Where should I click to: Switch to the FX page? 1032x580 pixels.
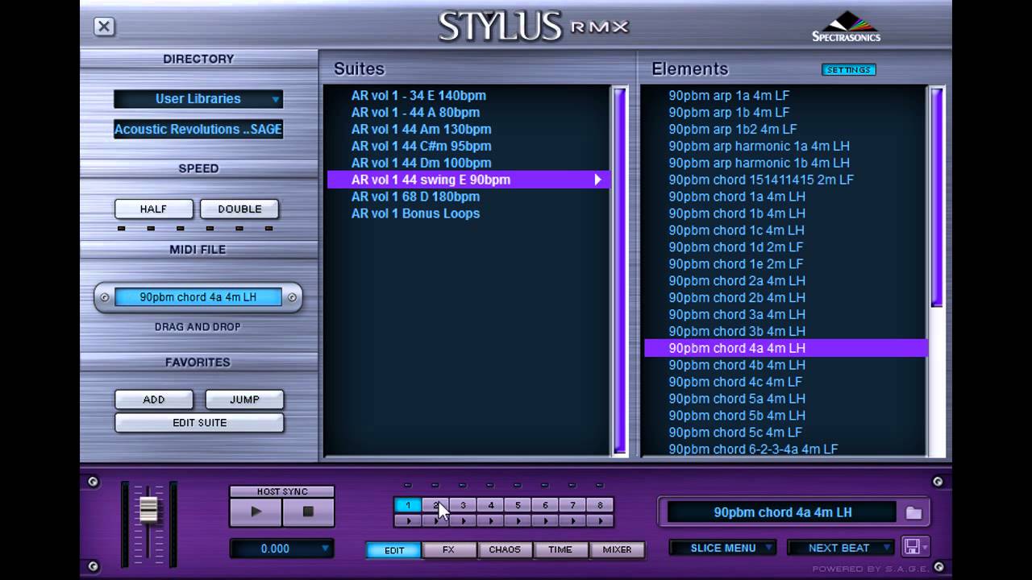click(449, 550)
